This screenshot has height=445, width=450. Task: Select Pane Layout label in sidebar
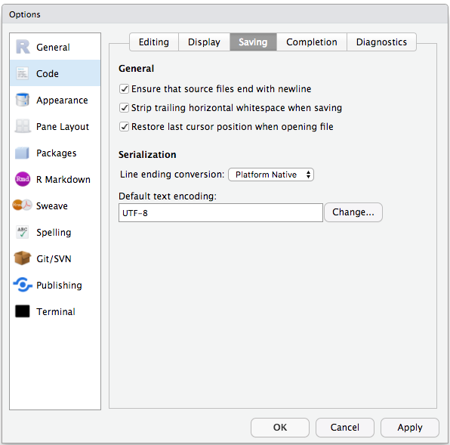[x=63, y=127]
